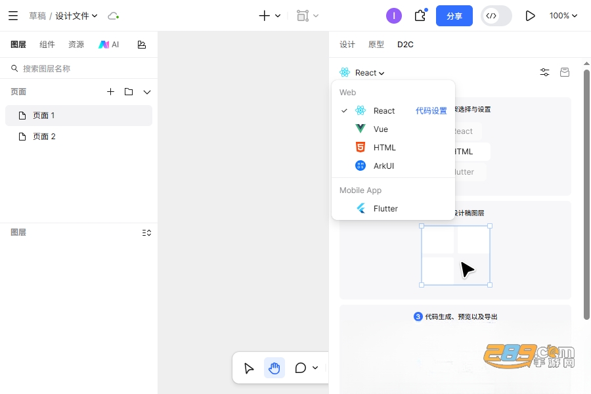
Task: Expand the frame tool dropdown arrow
Action: pos(316,16)
